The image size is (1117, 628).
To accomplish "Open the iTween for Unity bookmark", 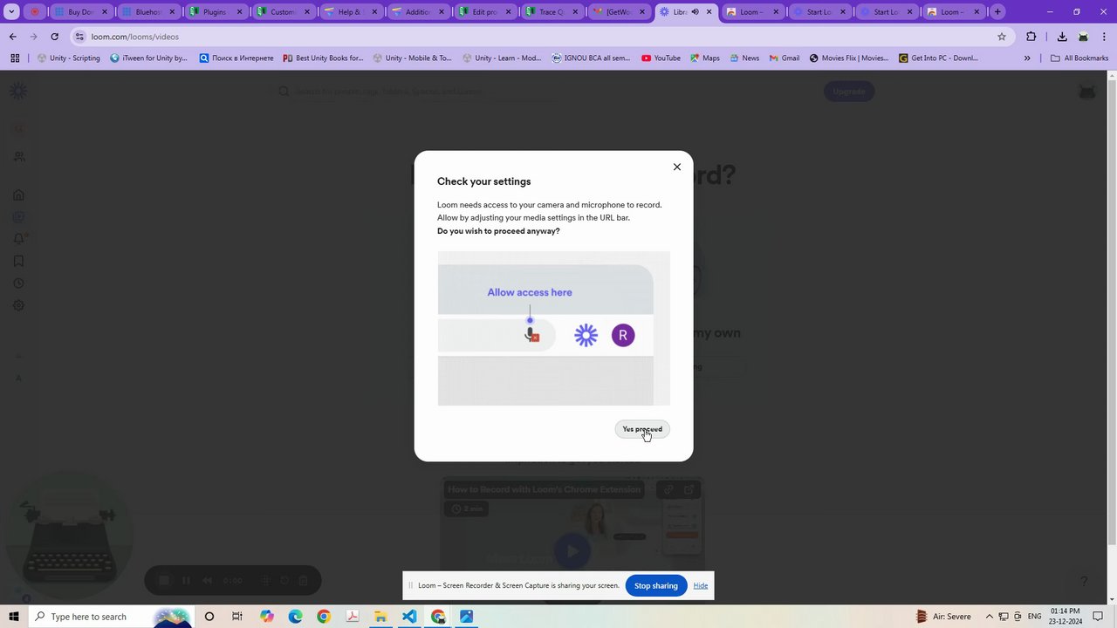I will click(x=148, y=58).
